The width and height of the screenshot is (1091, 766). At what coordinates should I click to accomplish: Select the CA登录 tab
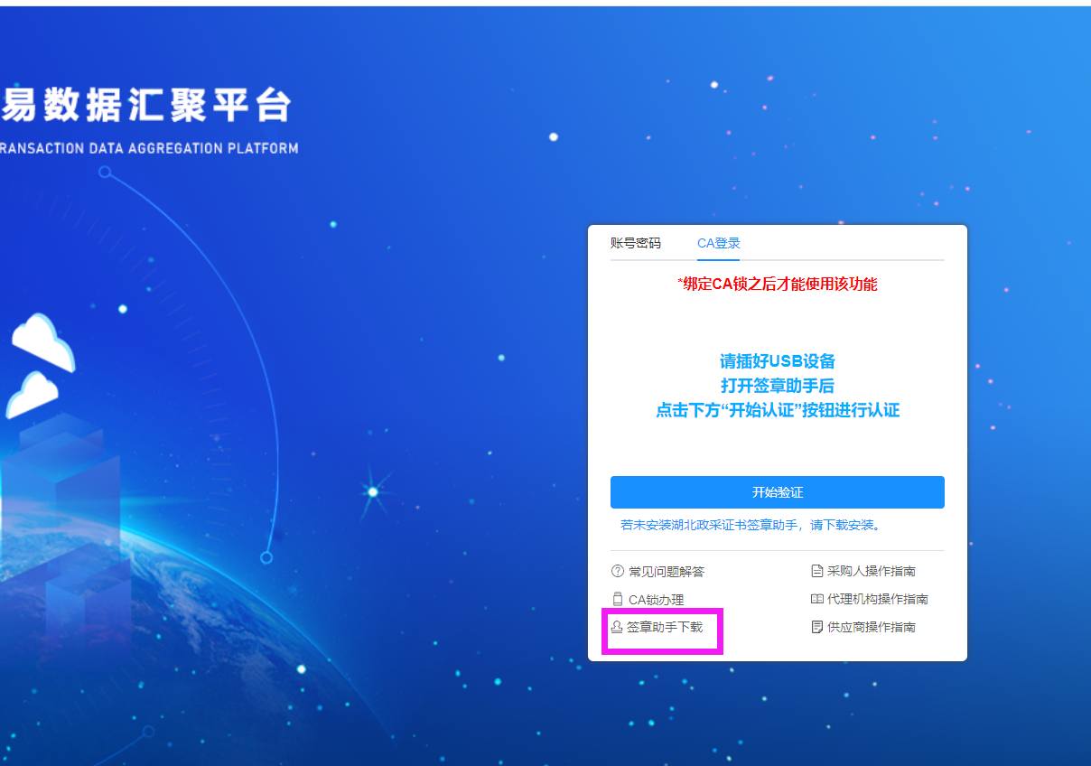(718, 243)
